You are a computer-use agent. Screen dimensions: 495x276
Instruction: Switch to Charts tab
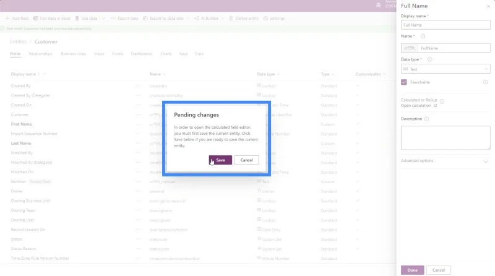166,54
